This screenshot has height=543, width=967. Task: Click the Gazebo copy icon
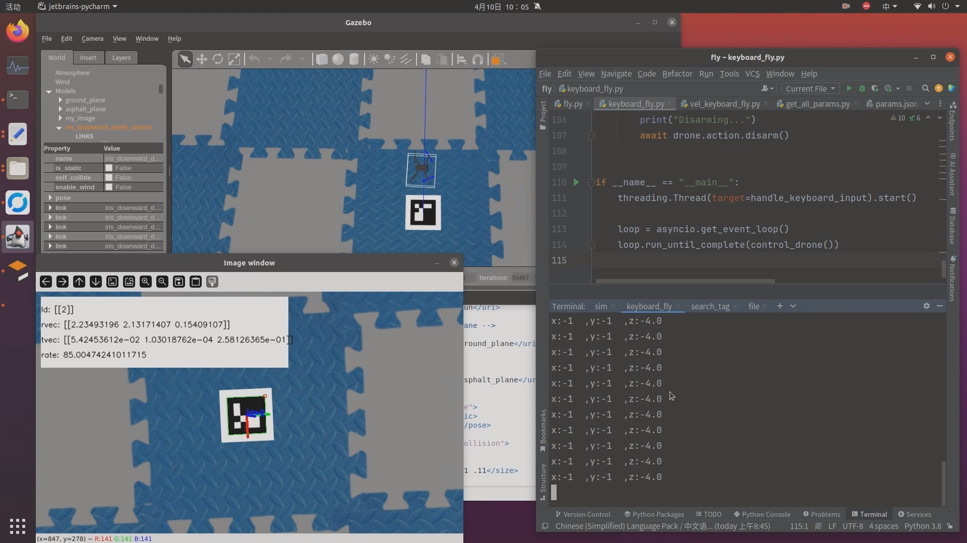pyautogui.click(x=426, y=59)
